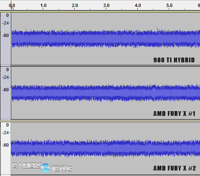The height and width of the screenshot is (176, 200).
Task: Click the 4.0 second mark on the timeline ruler
Action: pos(138,5)
